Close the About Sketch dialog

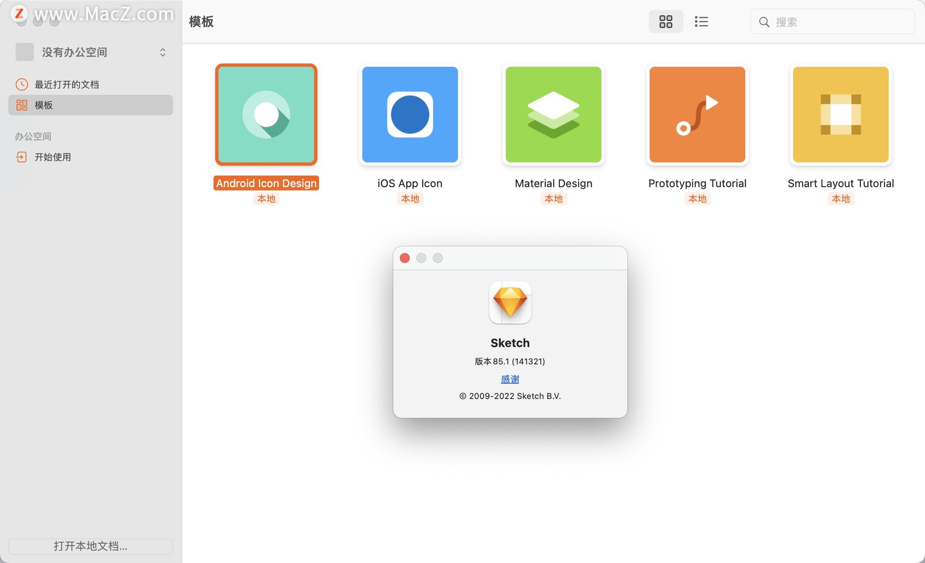click(405, 258)
